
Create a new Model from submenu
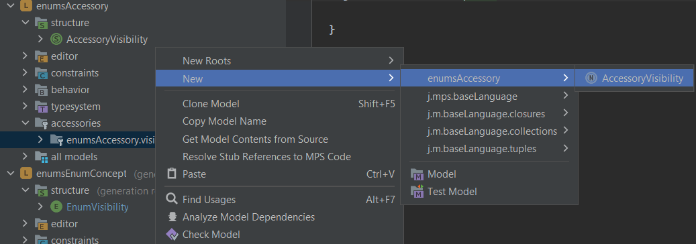(x=489, y=175)
